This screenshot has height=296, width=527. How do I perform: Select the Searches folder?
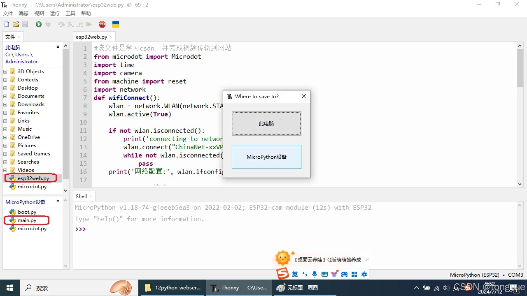point(28,162)
